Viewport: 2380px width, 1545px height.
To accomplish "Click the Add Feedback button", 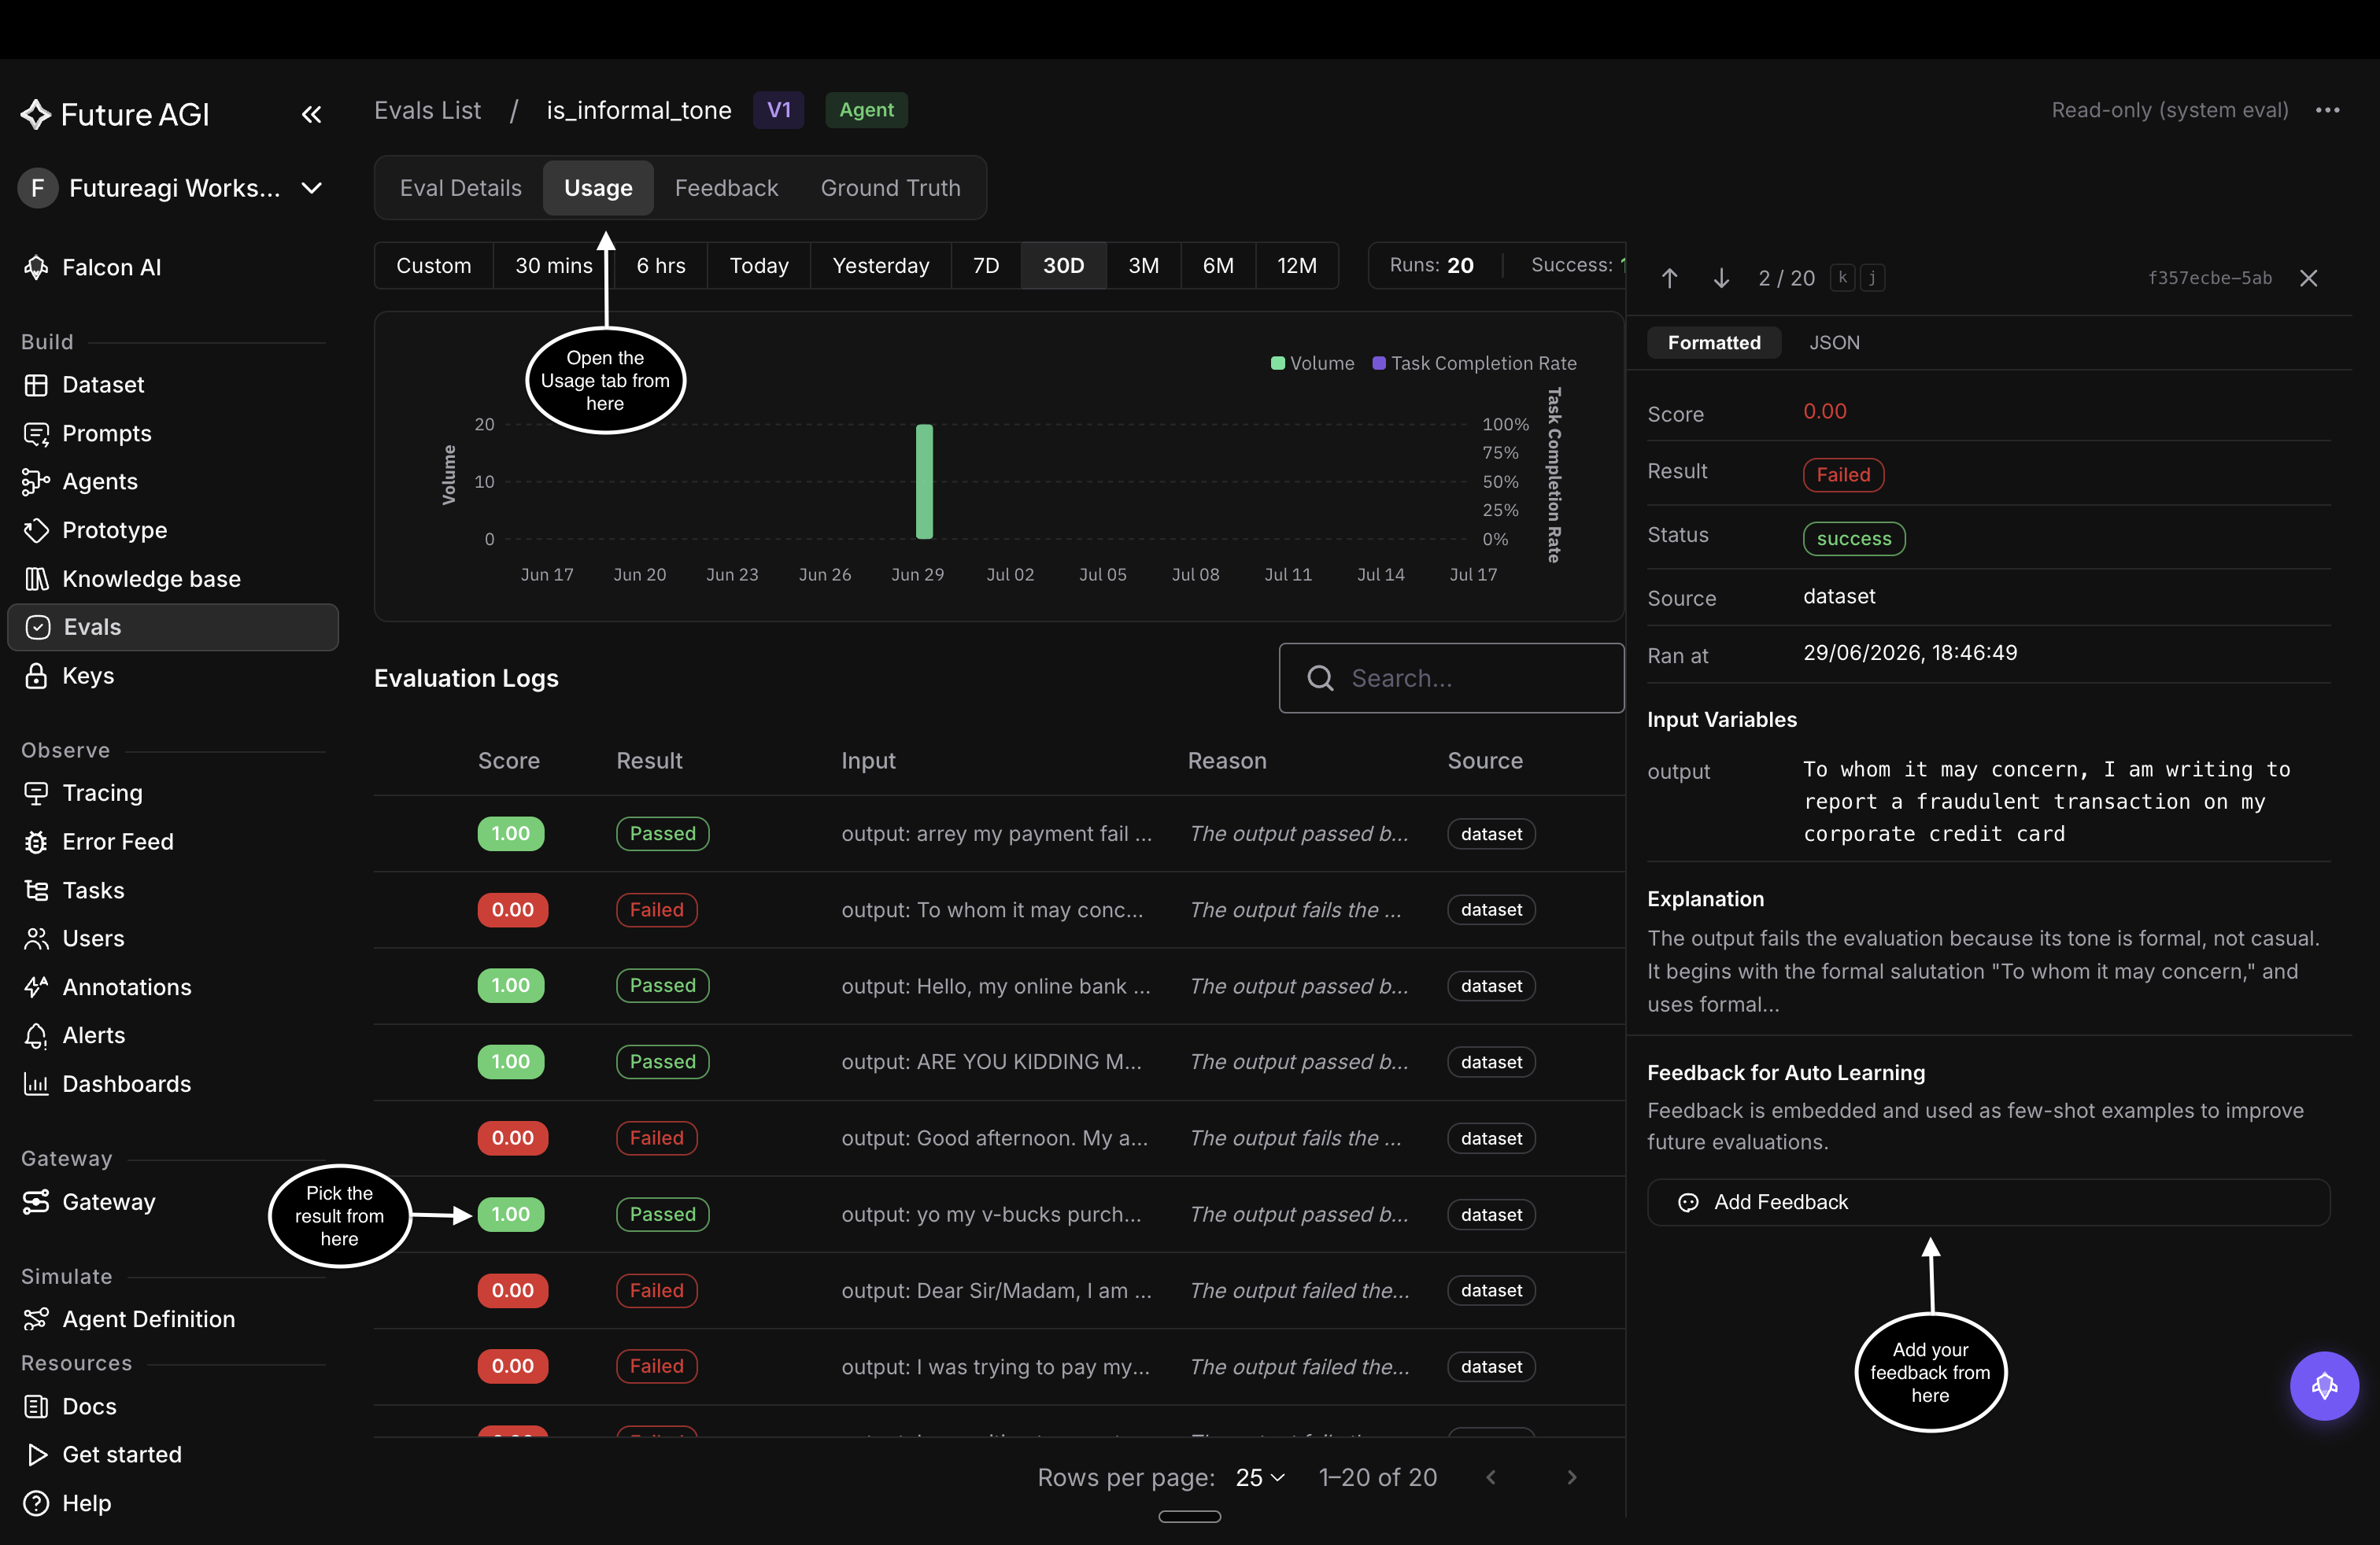I will 1988,1202.
